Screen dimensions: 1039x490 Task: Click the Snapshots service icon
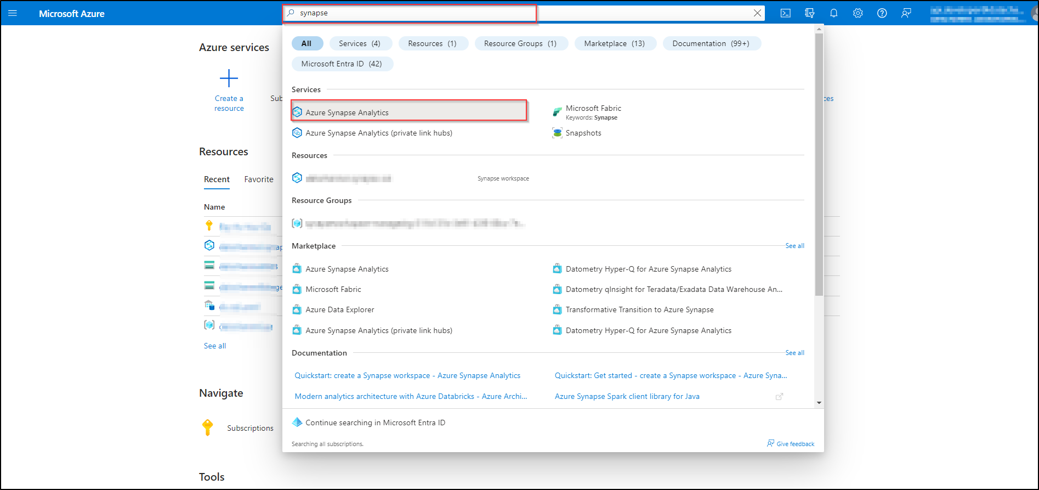[x=558, y=133]
